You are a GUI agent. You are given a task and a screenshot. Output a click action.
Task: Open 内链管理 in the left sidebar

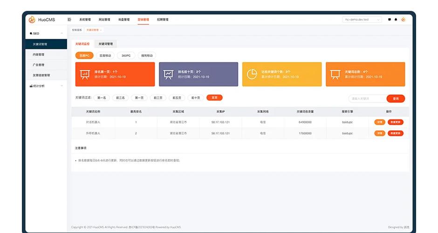pos(46,55)
